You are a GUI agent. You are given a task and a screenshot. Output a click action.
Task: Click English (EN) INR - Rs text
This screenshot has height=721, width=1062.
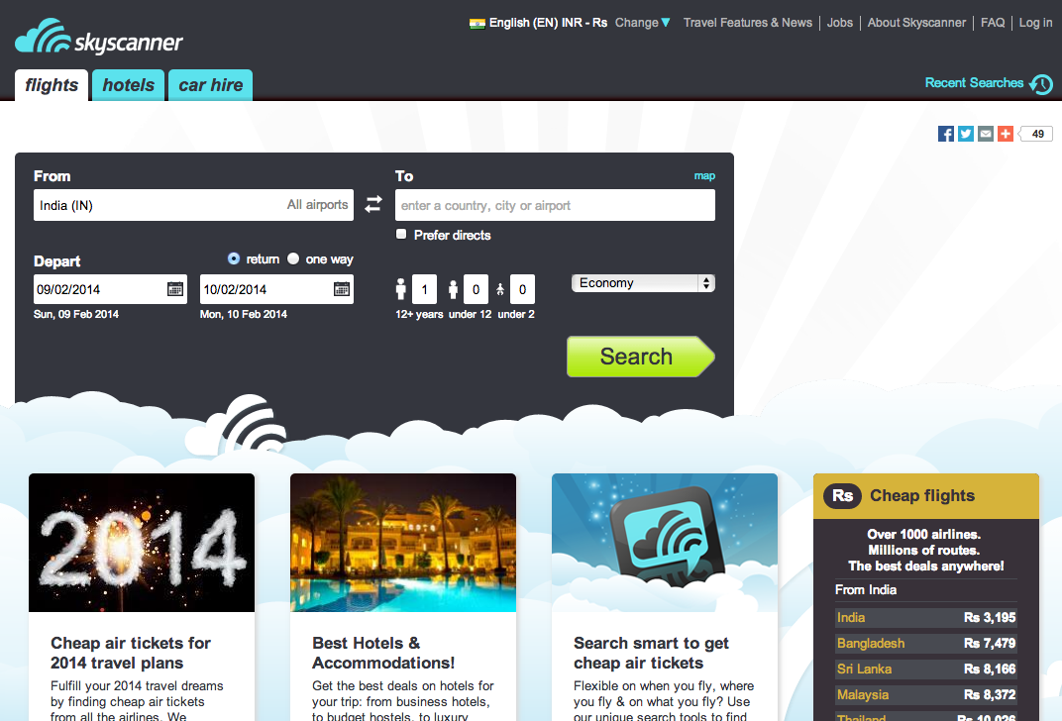(548, 23)
